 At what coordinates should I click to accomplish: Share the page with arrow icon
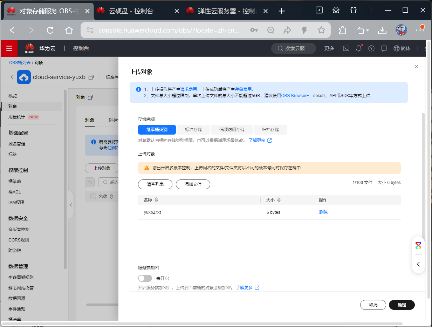287,30
